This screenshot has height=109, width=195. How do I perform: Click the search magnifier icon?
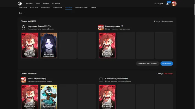pos(53,4)
